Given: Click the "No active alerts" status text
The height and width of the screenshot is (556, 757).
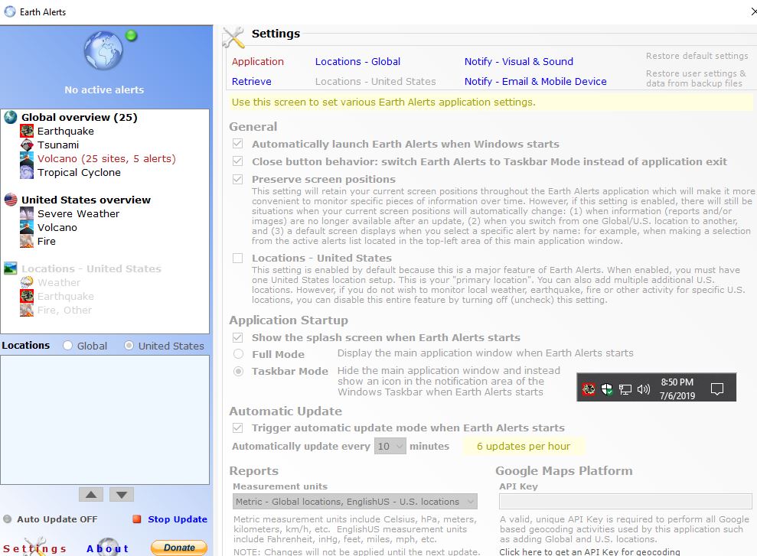Looking at the screenshot, I should tap(104, 89).
